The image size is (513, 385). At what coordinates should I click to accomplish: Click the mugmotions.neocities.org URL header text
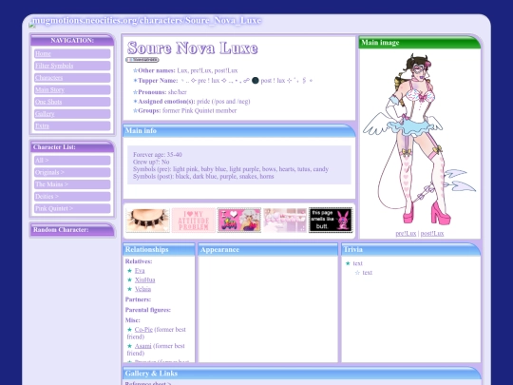pyautogui.click(x=146, y=20)
